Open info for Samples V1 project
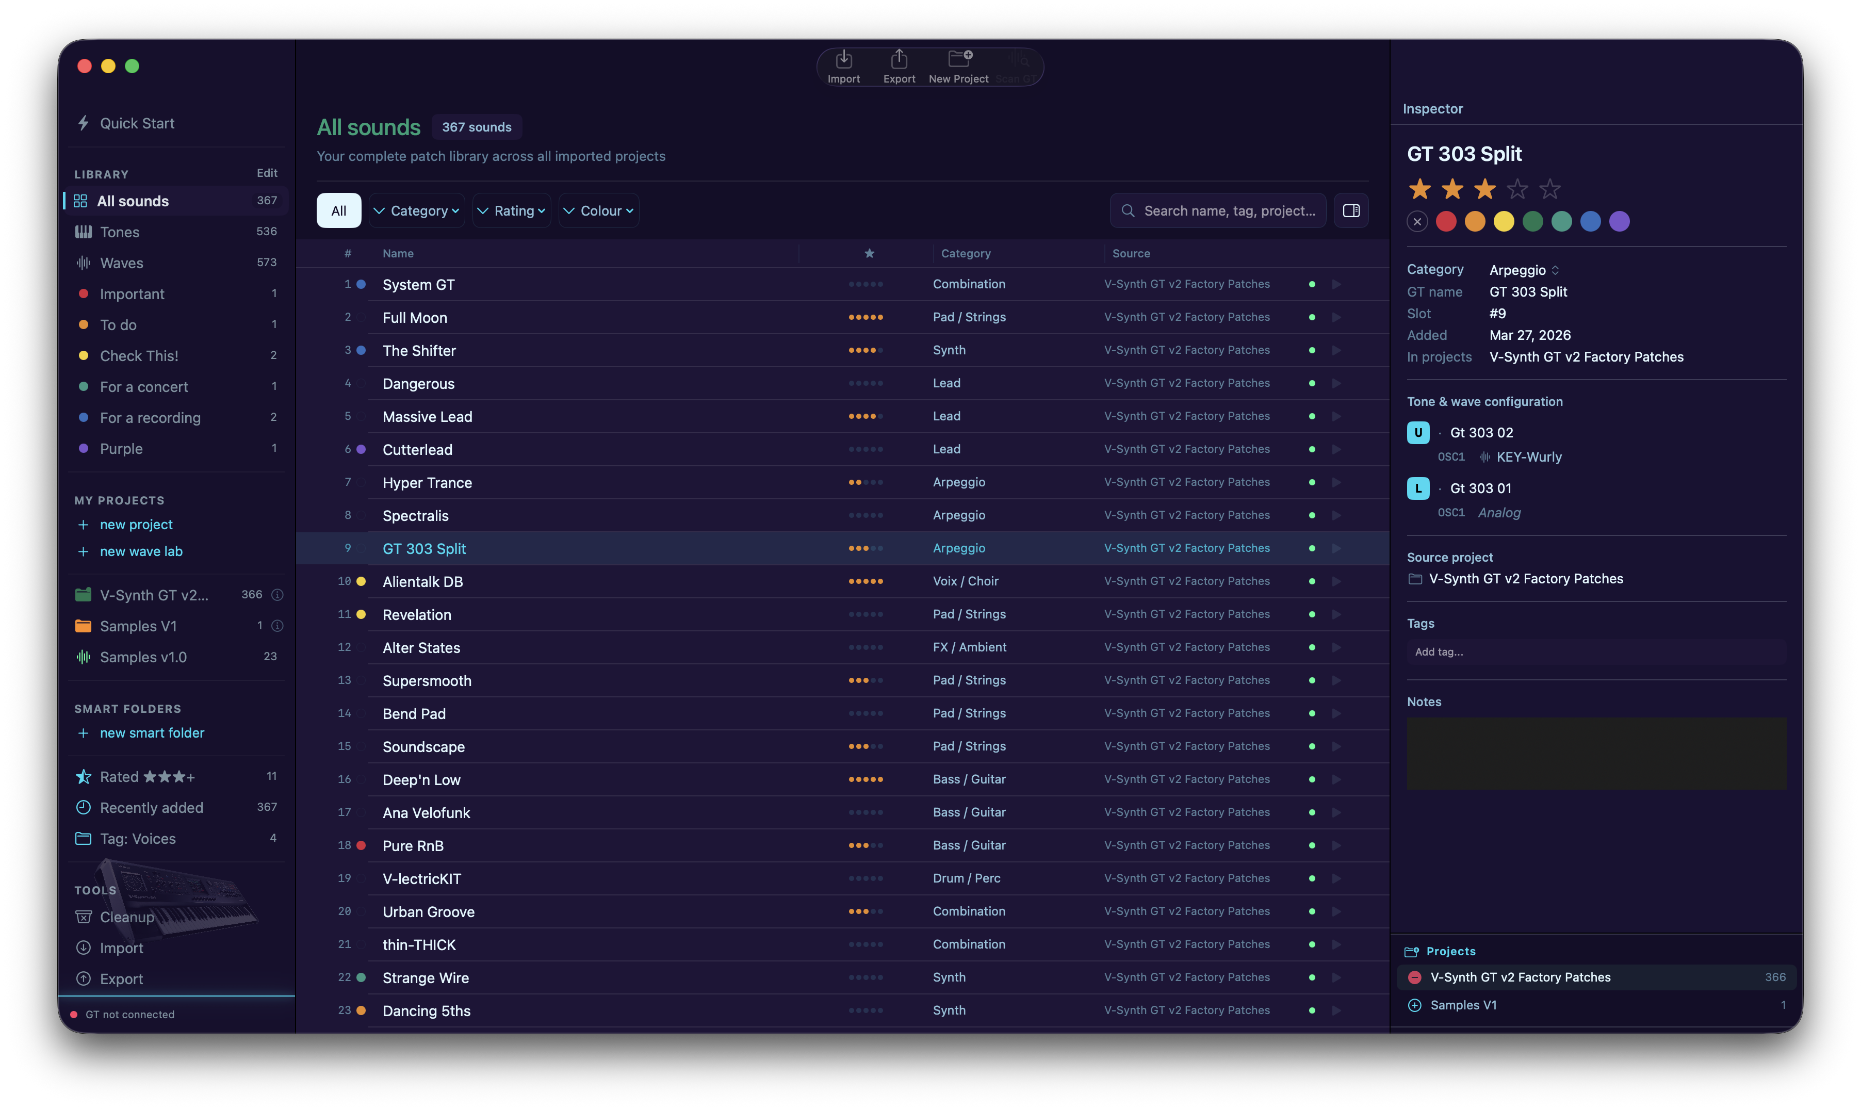1861x1110 pixels. [x=277, y=625]
